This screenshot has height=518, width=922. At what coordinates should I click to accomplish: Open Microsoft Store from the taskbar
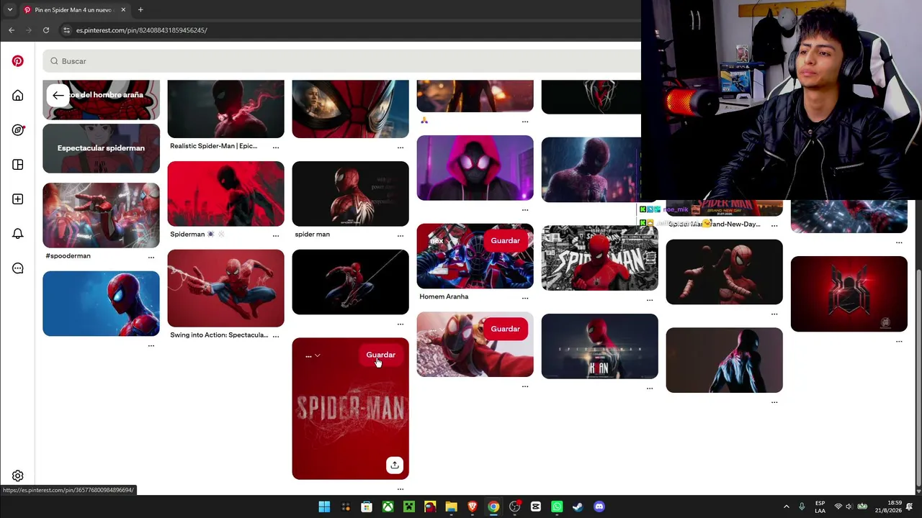tap(367, 506)
